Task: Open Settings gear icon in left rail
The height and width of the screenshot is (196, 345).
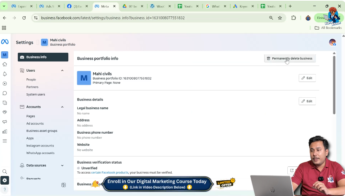Action: [x=5, y=180]
